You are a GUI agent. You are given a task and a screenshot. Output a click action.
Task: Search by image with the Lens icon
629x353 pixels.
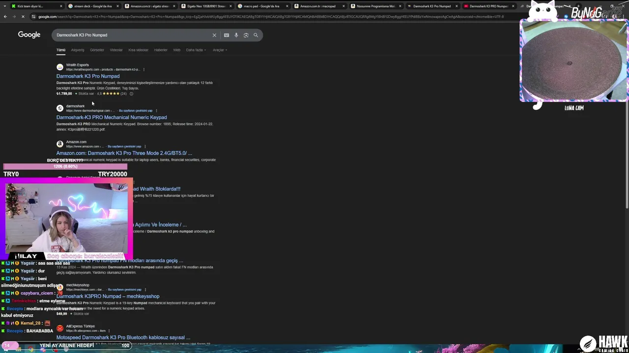[x=246, y=35]
